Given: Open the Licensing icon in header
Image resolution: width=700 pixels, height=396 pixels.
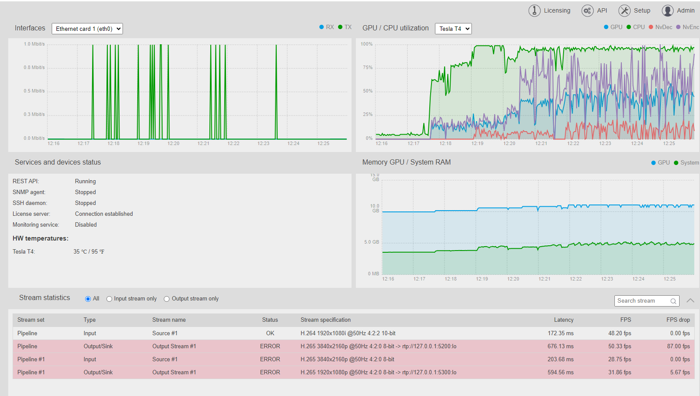Looking at the screenshot, I should point(534,10).
